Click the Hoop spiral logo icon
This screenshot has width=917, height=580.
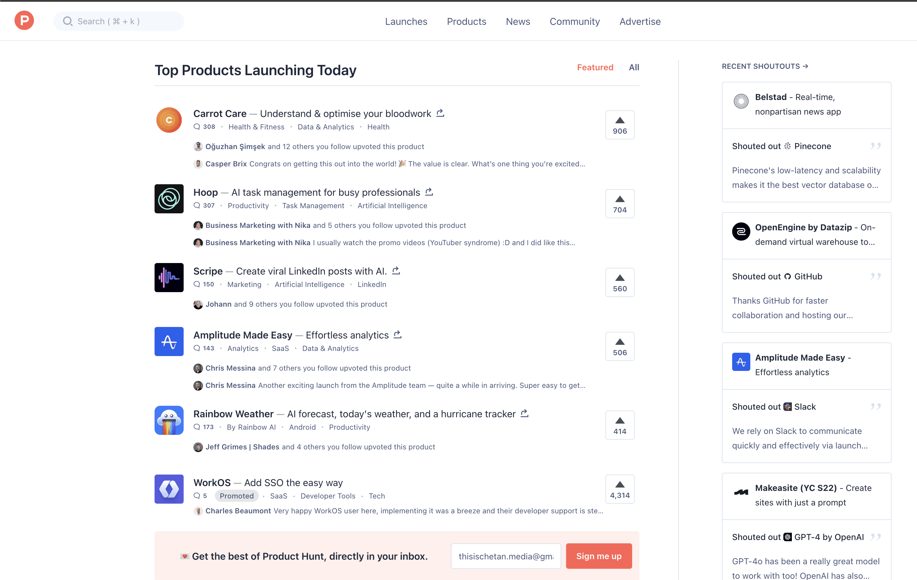click(x=169, y=199)
